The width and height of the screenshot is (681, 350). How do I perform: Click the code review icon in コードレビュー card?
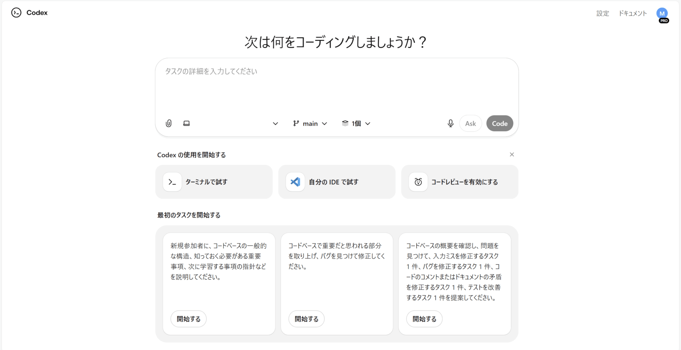(418, 182)
